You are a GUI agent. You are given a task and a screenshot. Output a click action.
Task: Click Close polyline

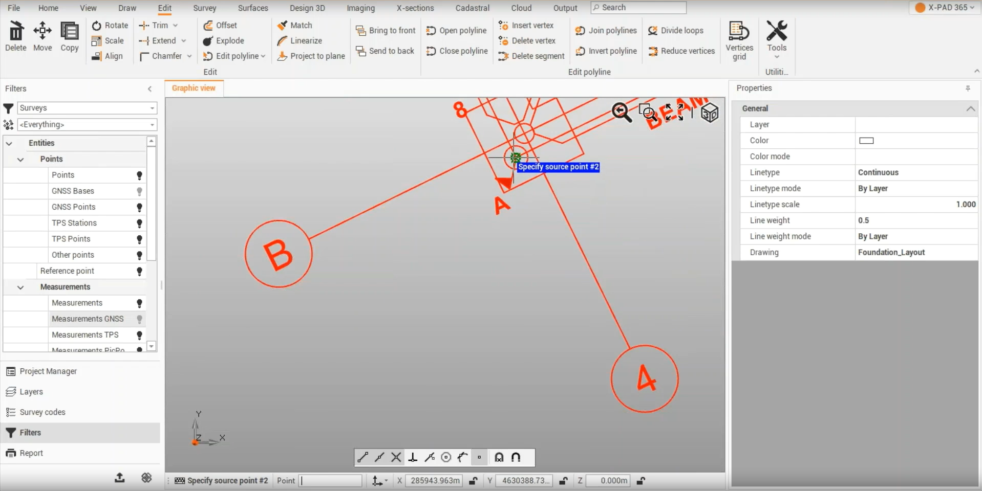click(x=457, y=51)
